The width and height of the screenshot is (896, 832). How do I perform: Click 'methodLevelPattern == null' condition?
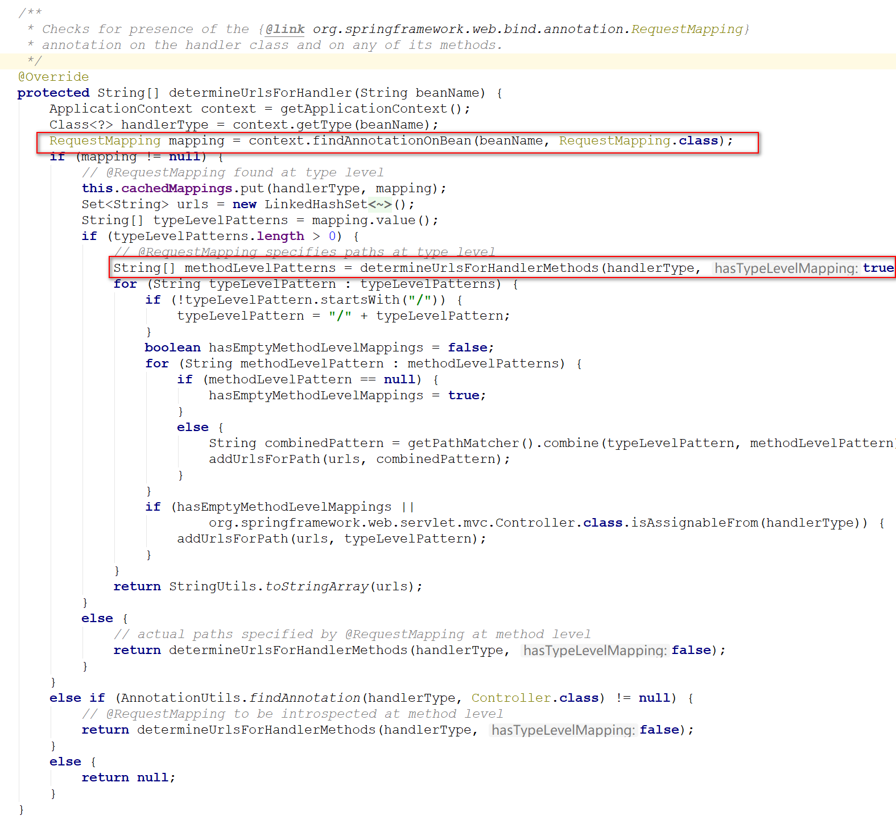(312, 379)
